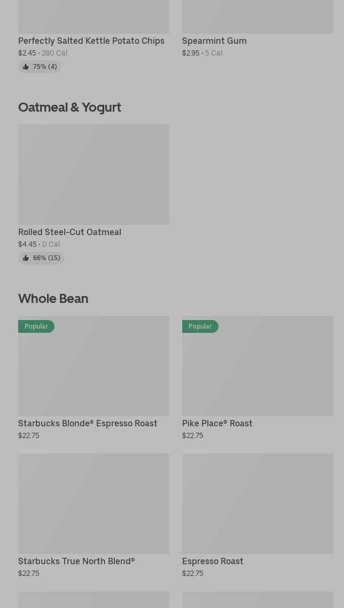The width and height of the screenshot is (344, 608).
Task: Open Pike Place Roast title link
Action: [x=217, y=423]
